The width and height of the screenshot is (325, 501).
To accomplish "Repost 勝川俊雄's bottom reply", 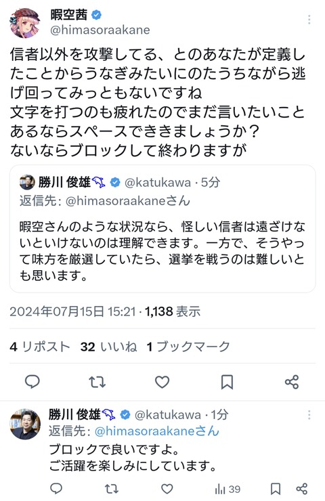I will [x=112, y=489].
